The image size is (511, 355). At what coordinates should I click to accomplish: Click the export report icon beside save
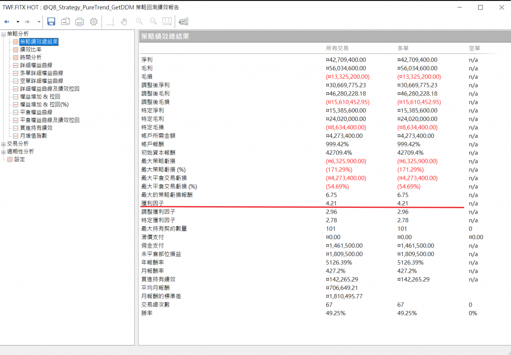(65, 21)
